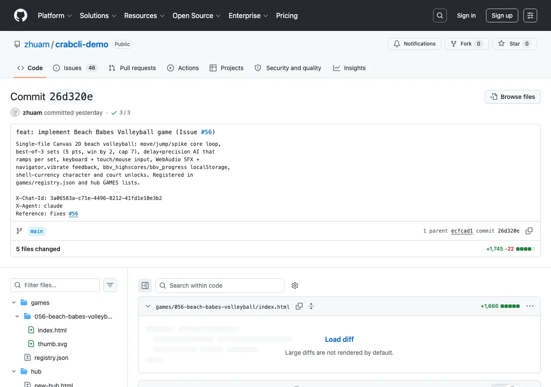Expand the Platform menu
551x387 pixels.
coord(55,15)
